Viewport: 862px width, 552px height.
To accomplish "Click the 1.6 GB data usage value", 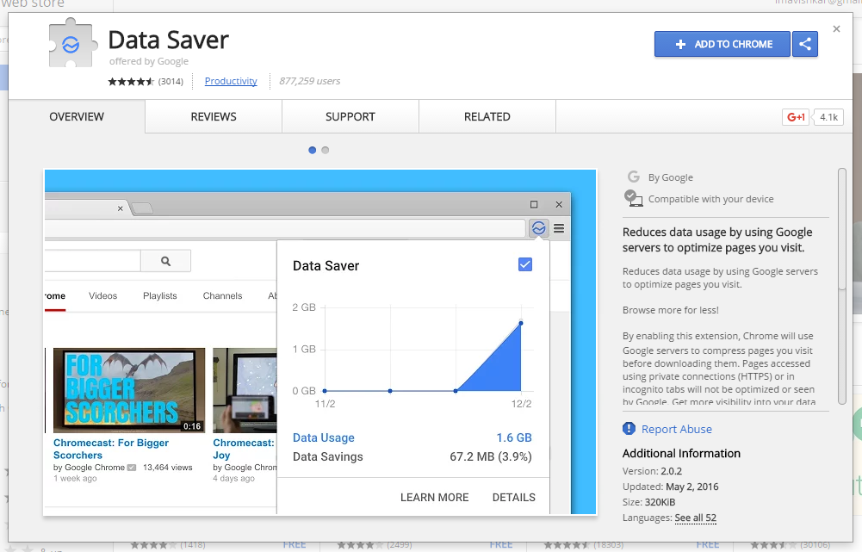I will [x=514, y=437].
